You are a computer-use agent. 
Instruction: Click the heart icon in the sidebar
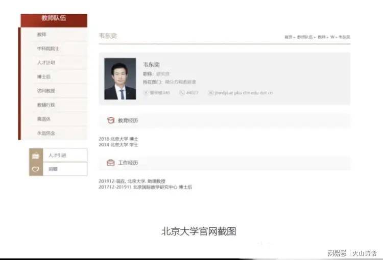[36, 169]
